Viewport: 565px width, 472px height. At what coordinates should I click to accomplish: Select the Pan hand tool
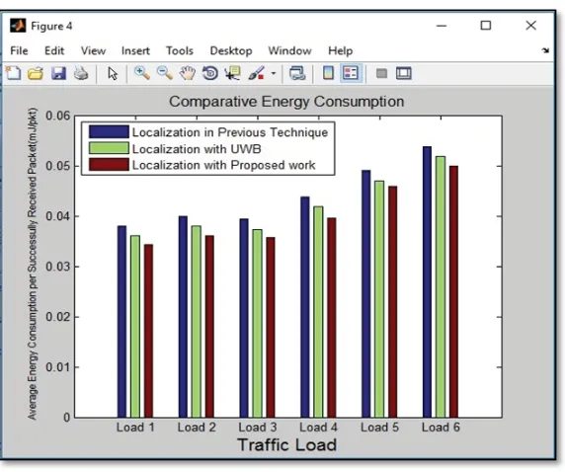(188, 73)
